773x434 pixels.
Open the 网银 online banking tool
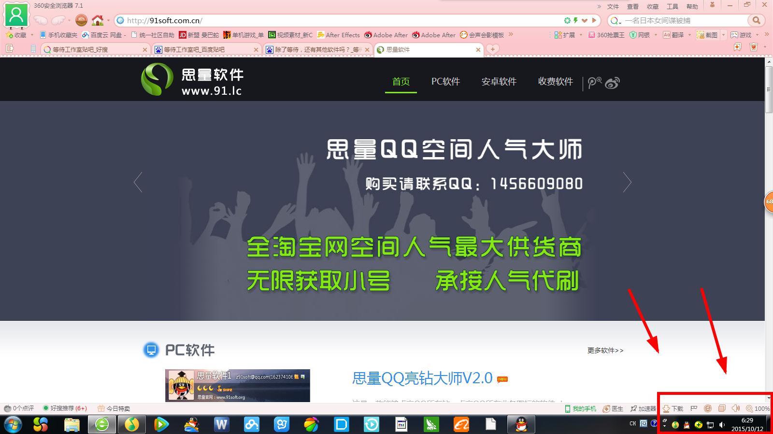pos(640,35)
